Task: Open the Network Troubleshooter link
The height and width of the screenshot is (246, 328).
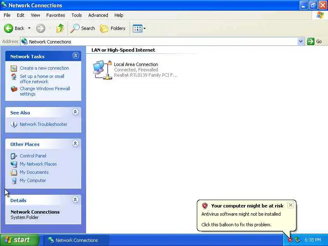Action: coord(43,124)
